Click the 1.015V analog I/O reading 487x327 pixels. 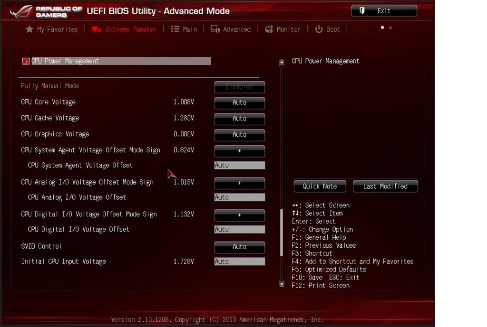[x=184, y=182]
